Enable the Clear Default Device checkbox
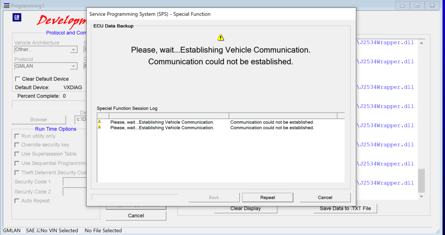This screenshot has width=445, height=235. pyautogui.click(x=18, y=79)
